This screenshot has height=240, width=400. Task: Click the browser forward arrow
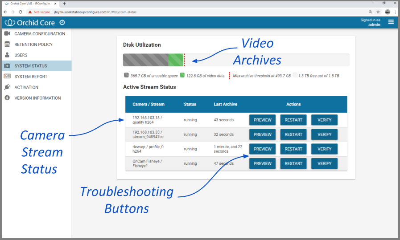tap(13, 12)
